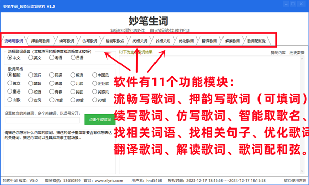Image resolution: width=309 pixels, height=185 pixels.
Task: Open the 续写歌词 tab
Action: (66, 41)
